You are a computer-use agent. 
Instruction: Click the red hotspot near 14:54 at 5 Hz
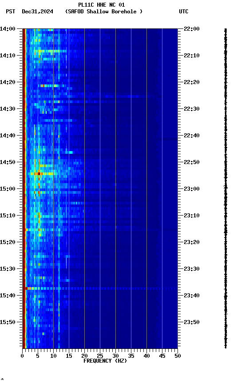[39, 174]
